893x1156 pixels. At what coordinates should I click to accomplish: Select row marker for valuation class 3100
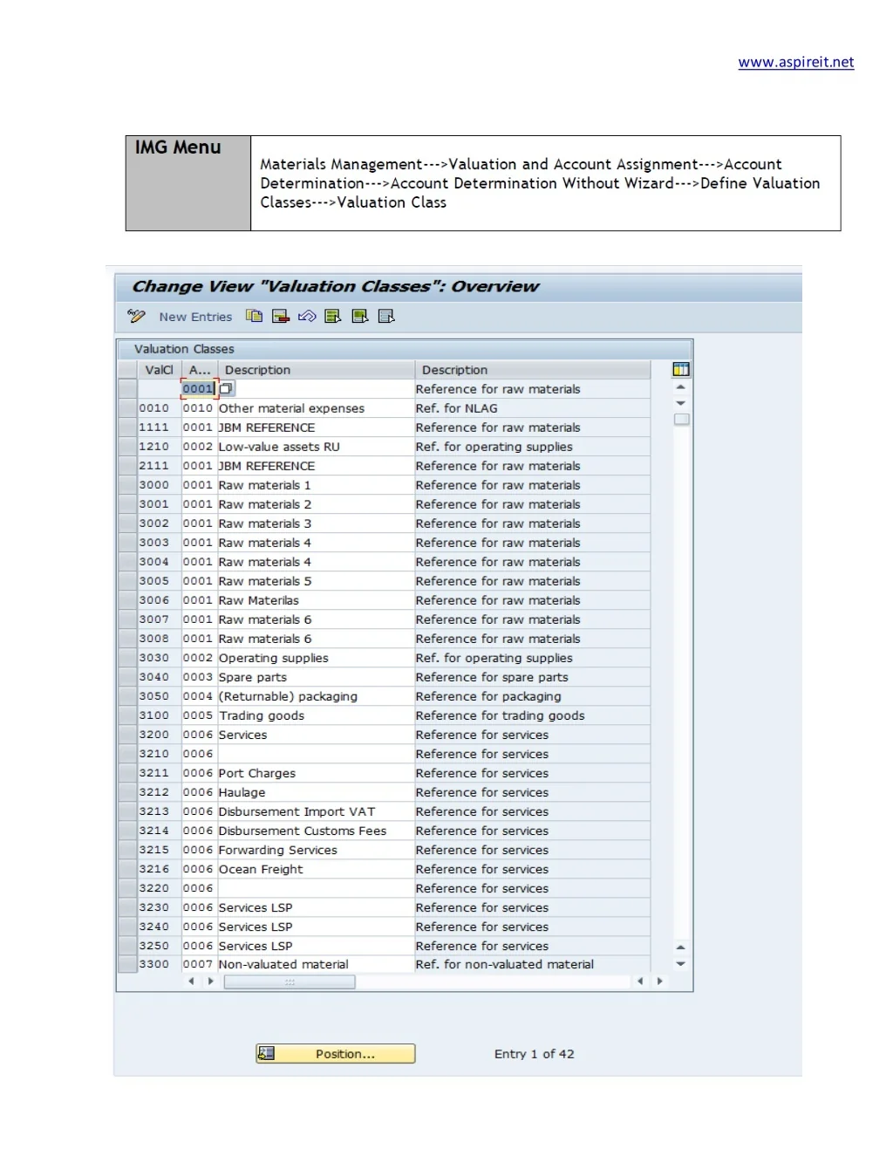coord(127,715)
